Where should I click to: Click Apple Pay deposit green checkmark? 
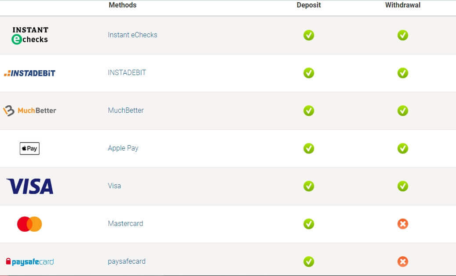[309, 148]
